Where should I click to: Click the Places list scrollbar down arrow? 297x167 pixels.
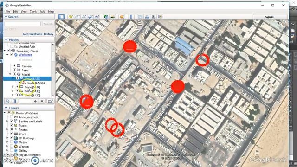coord(53,96)
